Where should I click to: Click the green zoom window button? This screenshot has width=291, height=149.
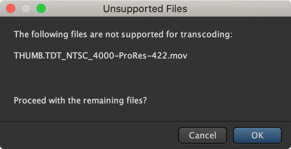pos(41,8)
